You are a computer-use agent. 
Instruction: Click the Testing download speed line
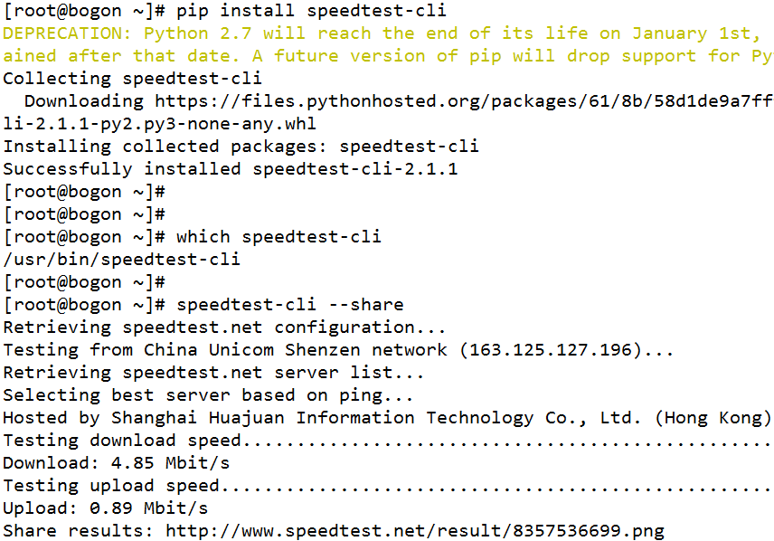click(x=388, y=441)
